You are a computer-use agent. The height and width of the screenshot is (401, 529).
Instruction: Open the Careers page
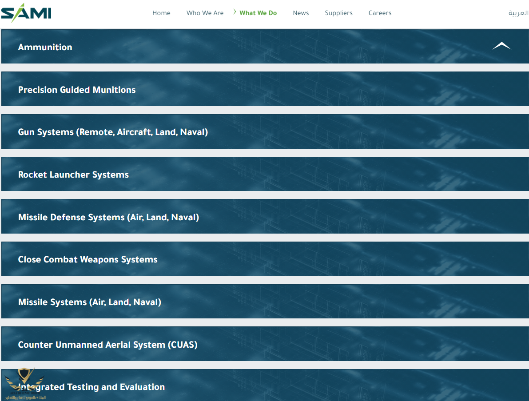[x=380, y=13]
